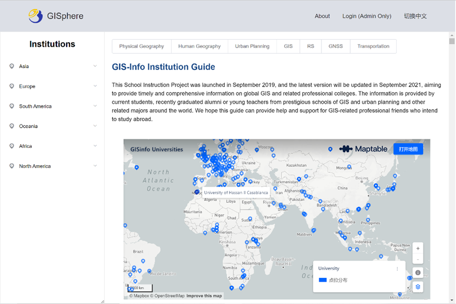
Task: Select the Physical Geography tab
Action: pos(141,46)
